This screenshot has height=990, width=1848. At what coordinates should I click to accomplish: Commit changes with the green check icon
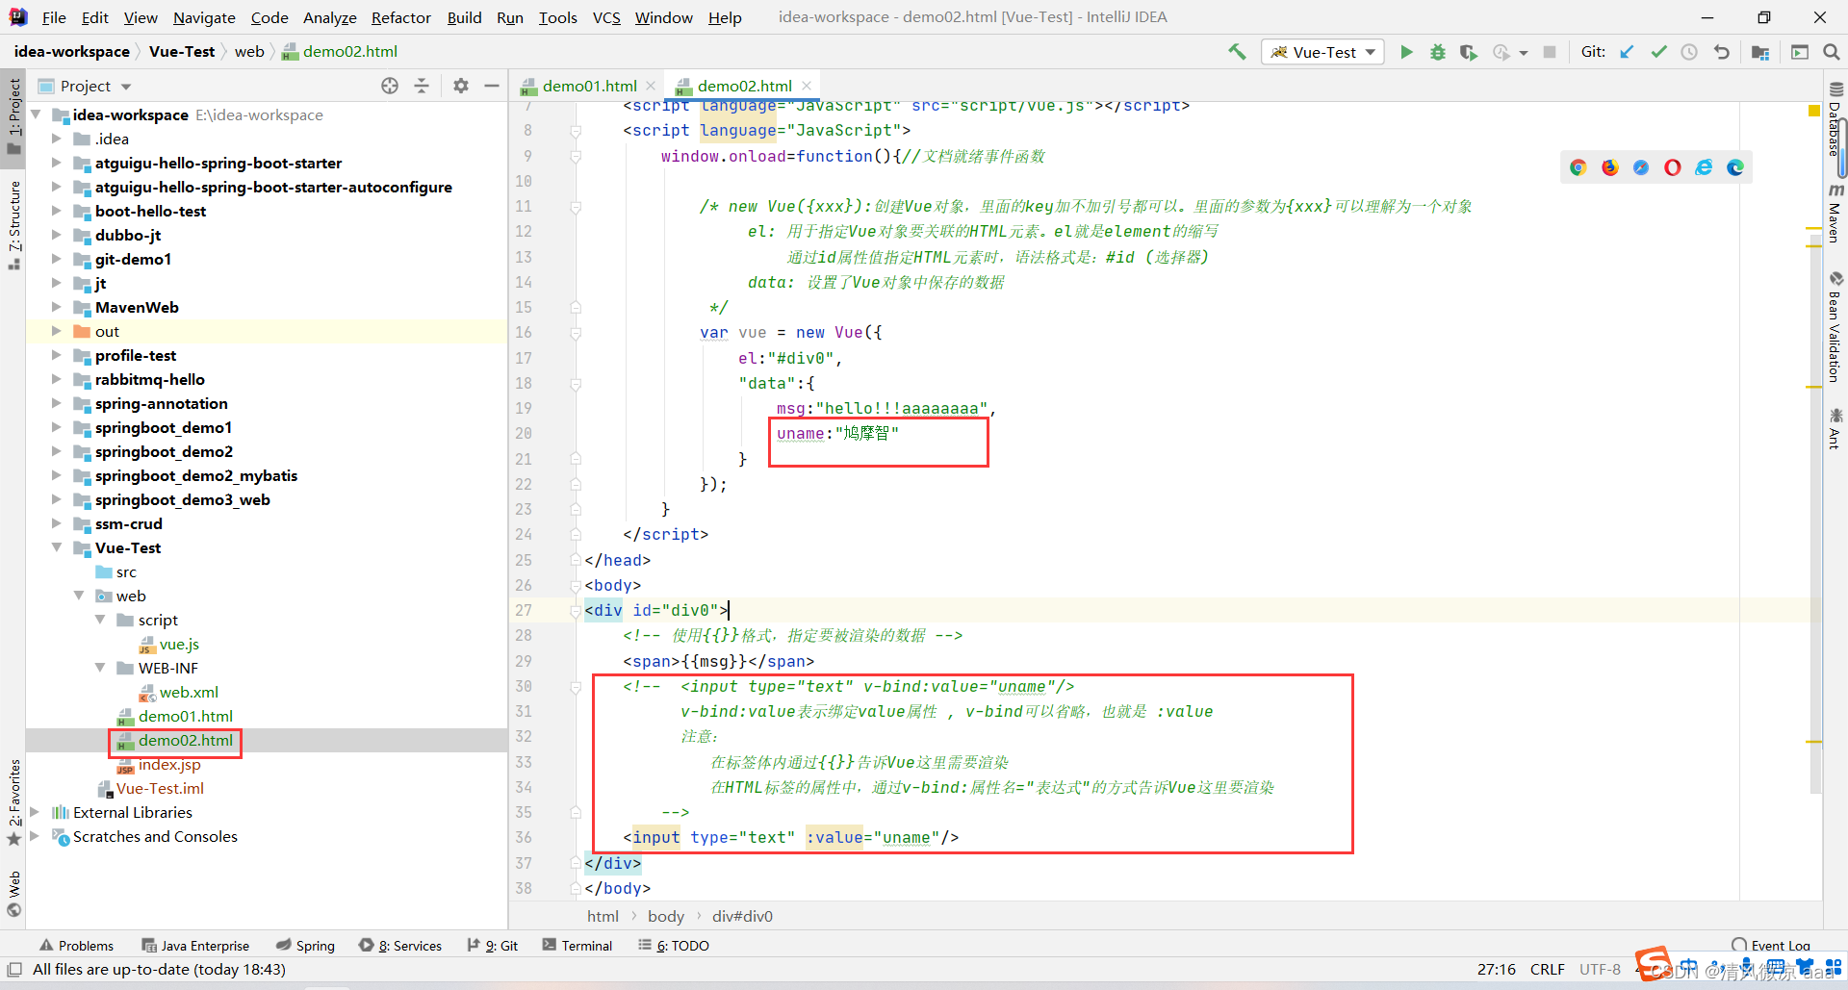(x=1658, y=52)
